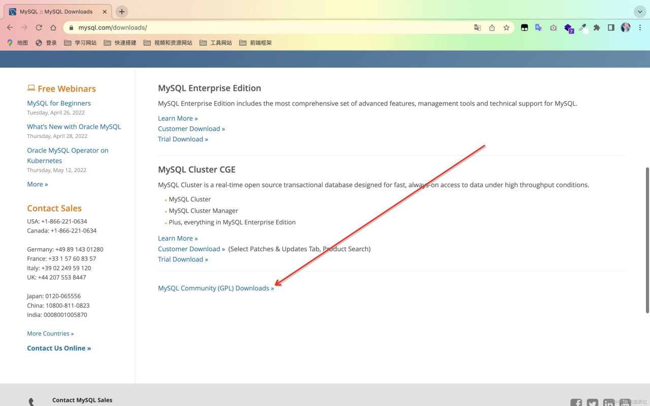Open the Chrome three-dot menu

pos(640,28)
